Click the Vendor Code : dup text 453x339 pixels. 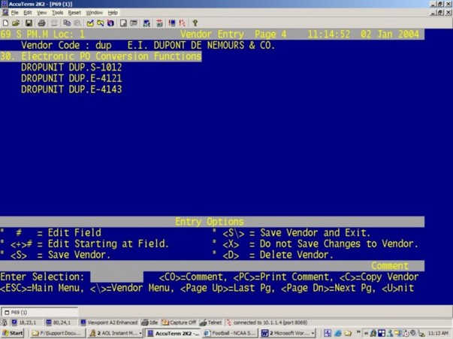click(66, 45)
